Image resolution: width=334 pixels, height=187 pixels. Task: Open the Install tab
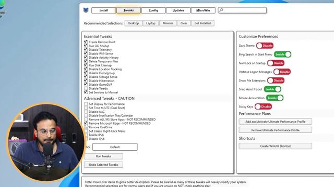coord(104,10)
